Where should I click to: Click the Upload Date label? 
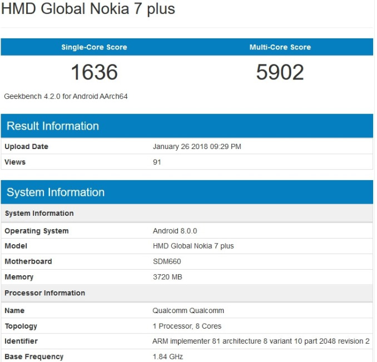[x=27, y=146]
